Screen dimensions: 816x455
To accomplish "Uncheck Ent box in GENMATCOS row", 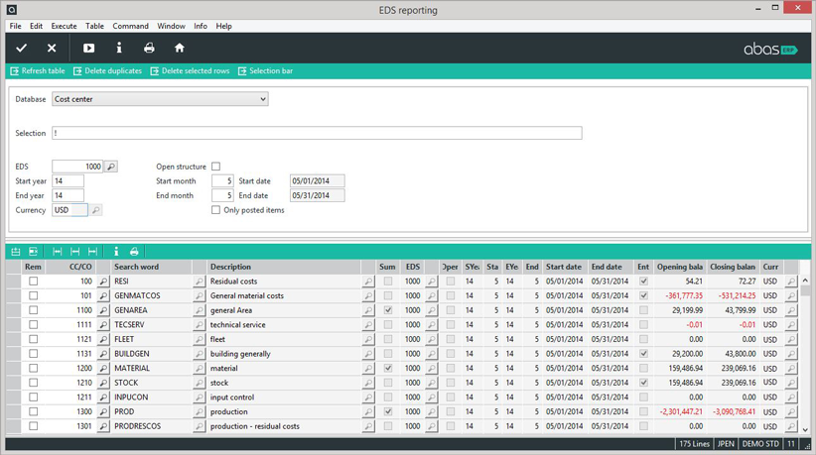I will 643,296.
